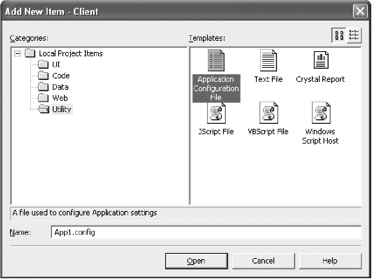This screenshot has height=279, width=372.
Task: Select the Code category folder
Action: [61, 76]
